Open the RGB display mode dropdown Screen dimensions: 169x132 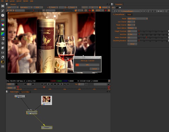pyautogui.click(x=38, y=7)
